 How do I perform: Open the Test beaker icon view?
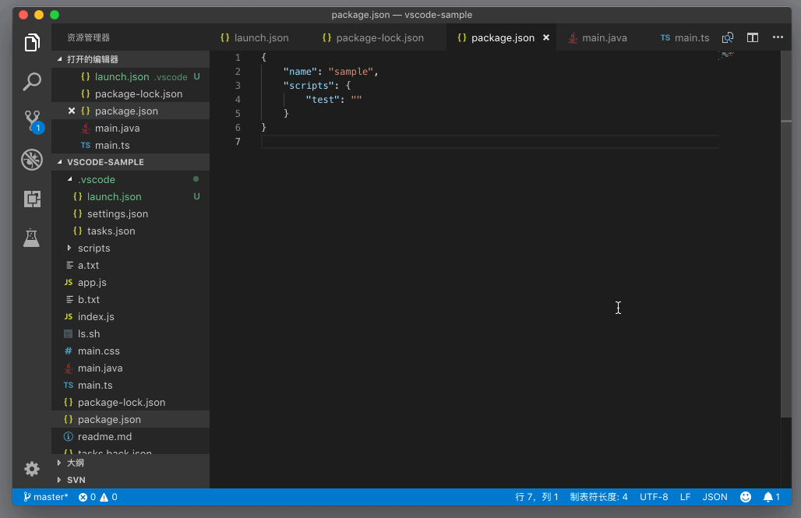32,238
